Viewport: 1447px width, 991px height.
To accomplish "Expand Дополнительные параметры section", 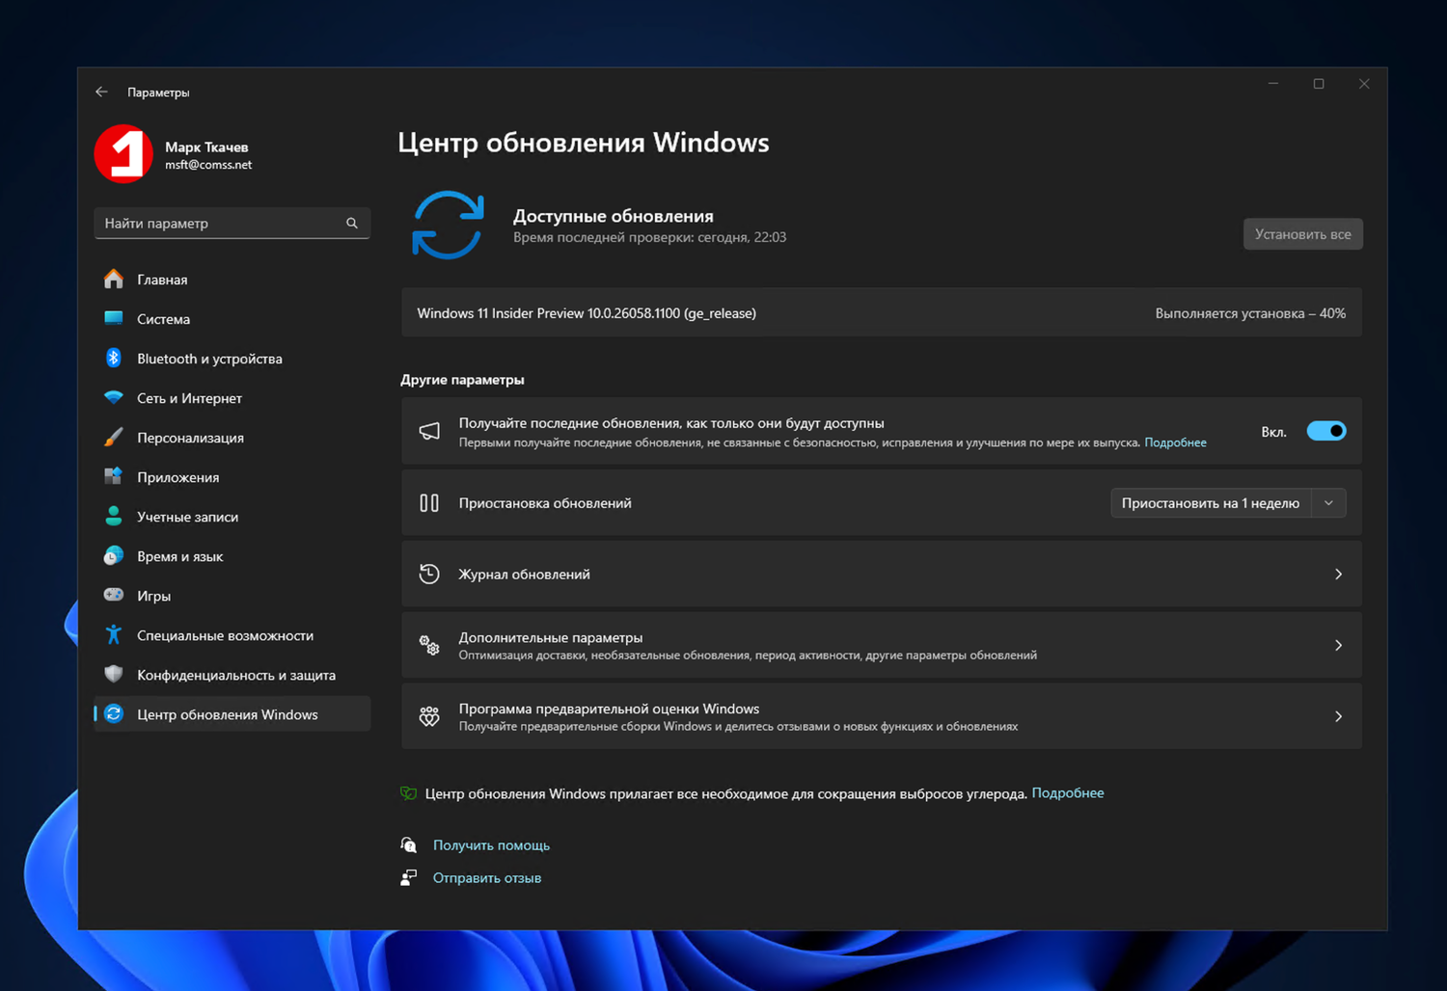I will coord(880,645).
